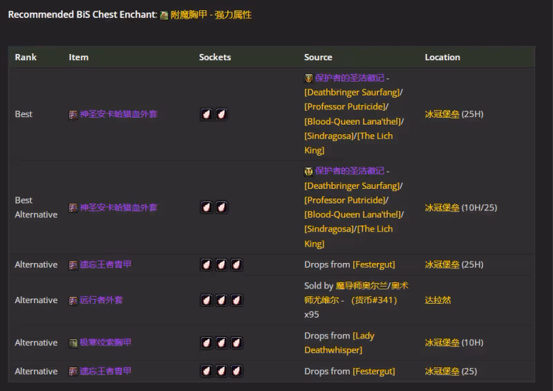Click item icon beside 遗忘王者胄甲 in 25H row
The height and width of the screenshot is (391, 553).
(x=73, y=265)
